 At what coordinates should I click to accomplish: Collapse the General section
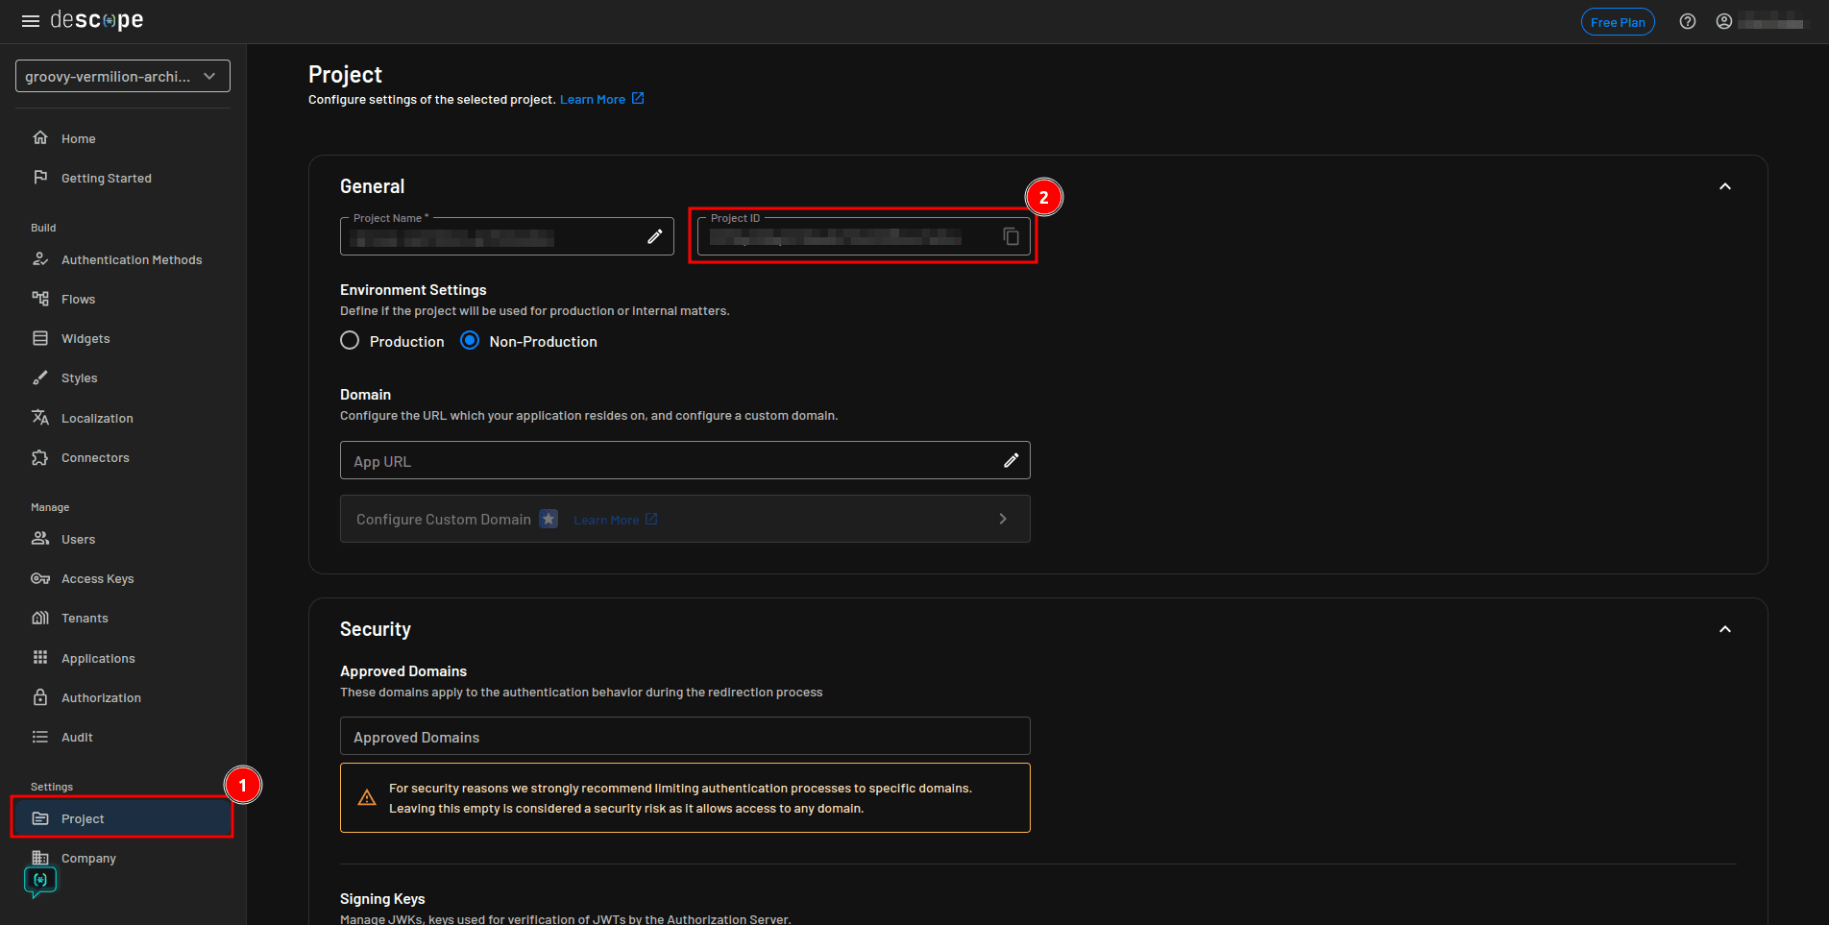click(x=1724, y=186)
